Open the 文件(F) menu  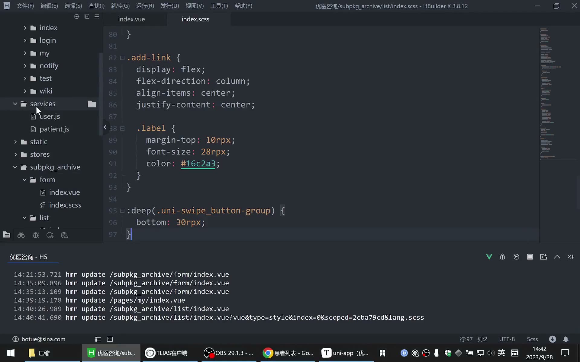[25, 6]
